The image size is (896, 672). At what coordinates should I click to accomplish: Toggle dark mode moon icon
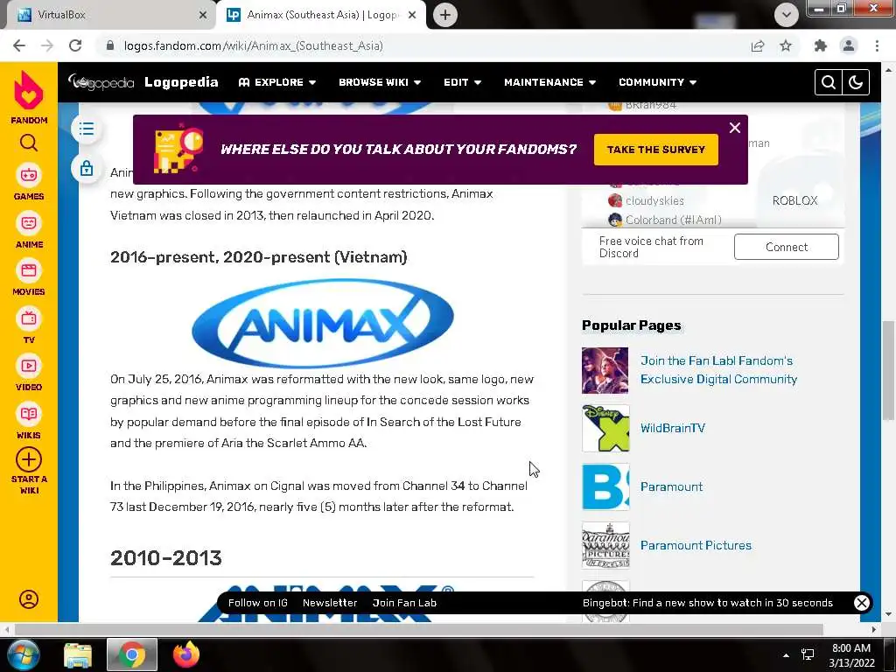(856, 82)
